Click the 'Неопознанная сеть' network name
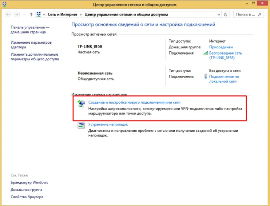 [x=95, y=73]
